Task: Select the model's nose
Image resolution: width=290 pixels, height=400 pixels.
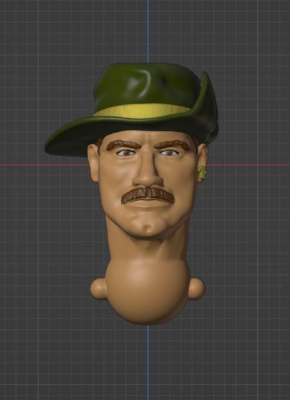Action: [148, 174]
